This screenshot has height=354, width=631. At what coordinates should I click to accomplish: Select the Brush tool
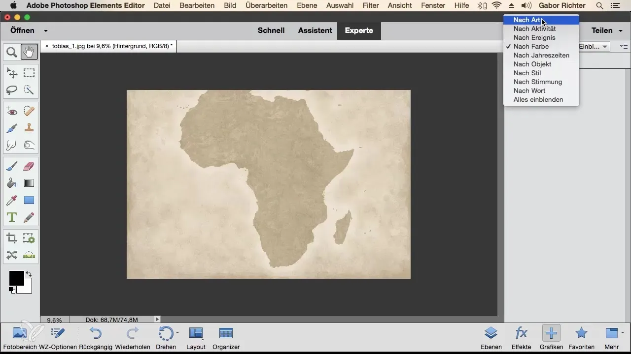[x=12, y=166]
